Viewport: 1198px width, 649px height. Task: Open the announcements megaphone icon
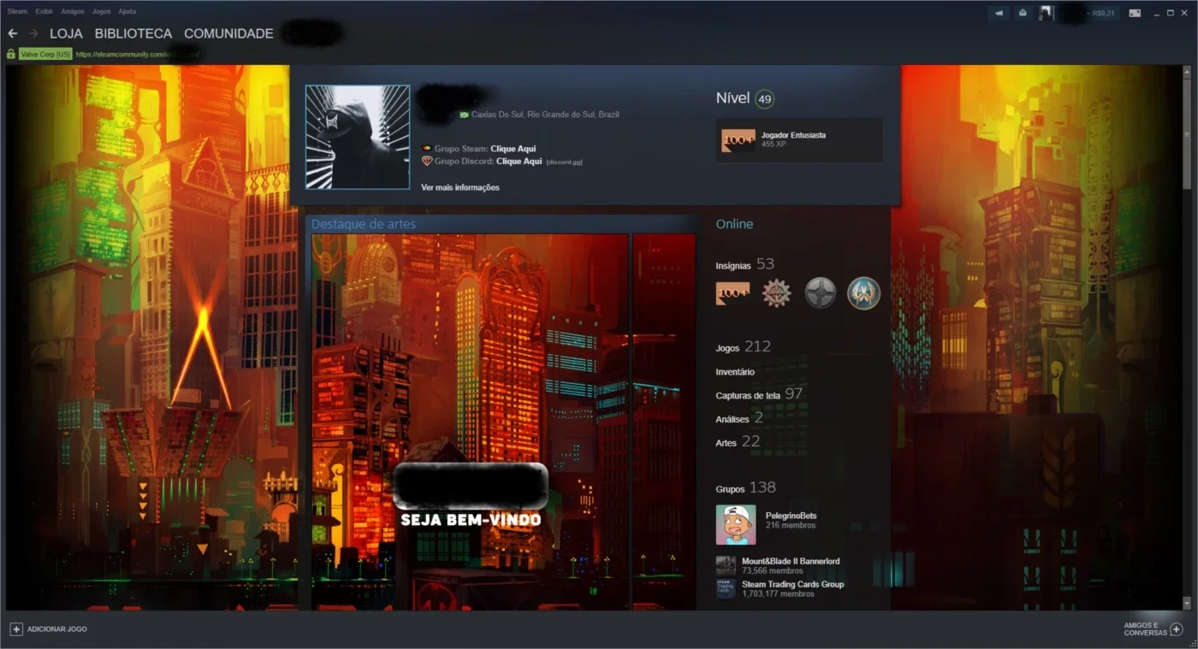click(999, 13)
